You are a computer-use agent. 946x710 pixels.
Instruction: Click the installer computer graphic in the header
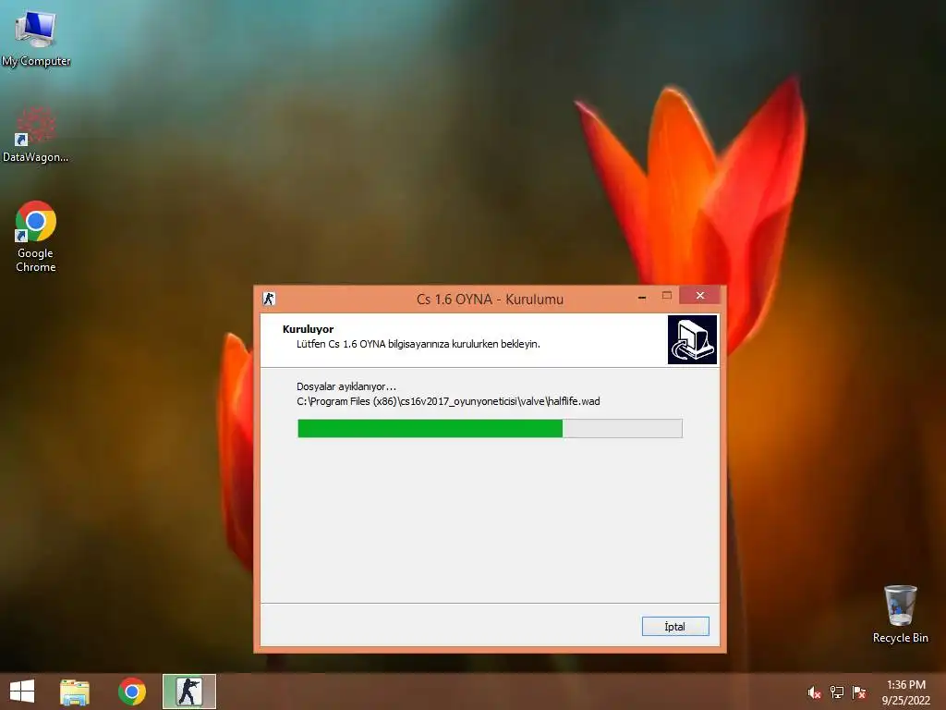pos(692,340)
